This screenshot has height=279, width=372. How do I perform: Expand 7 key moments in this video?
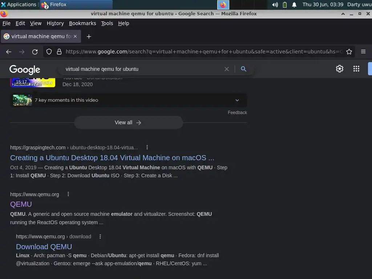(x=237, y=100)
